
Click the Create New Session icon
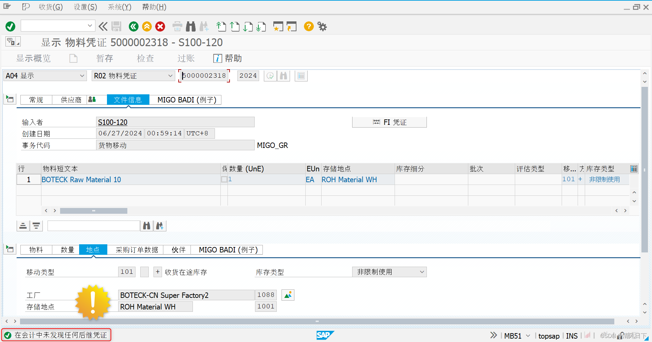(278, 26)
